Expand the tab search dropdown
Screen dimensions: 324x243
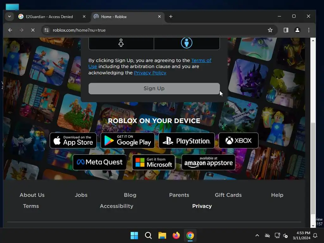point(9,16)
